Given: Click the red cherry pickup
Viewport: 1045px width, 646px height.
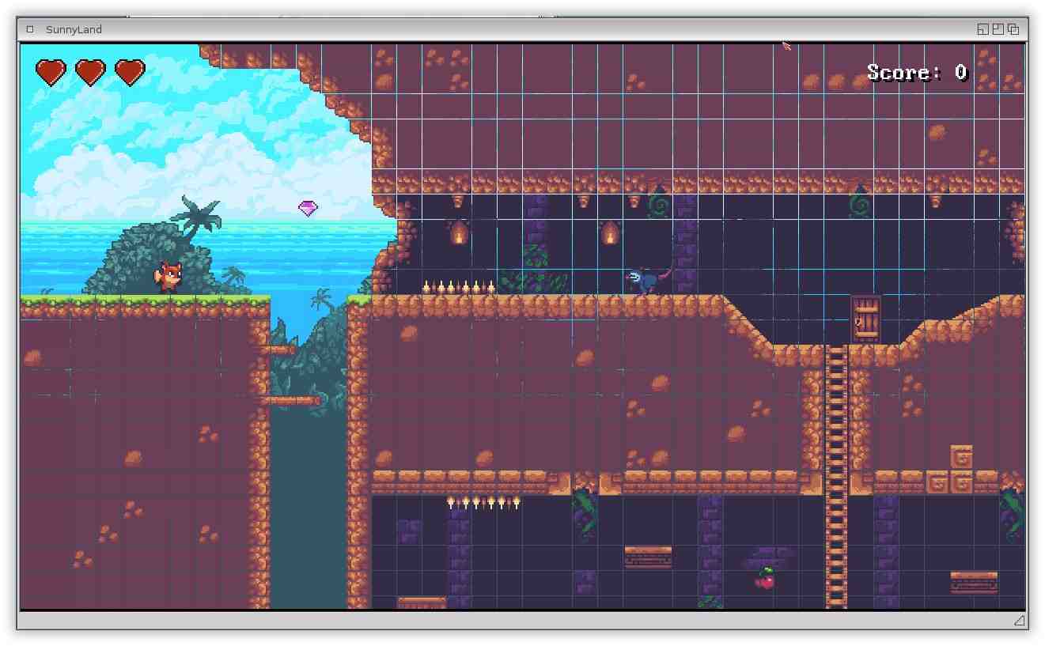Looking at the screenshot, I should click(x=765, y=579).
